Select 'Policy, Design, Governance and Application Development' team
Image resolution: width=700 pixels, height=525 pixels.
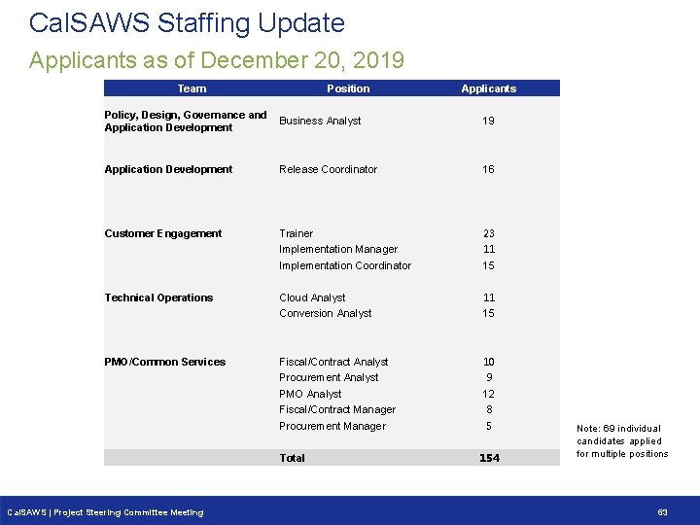pos(186,121)
